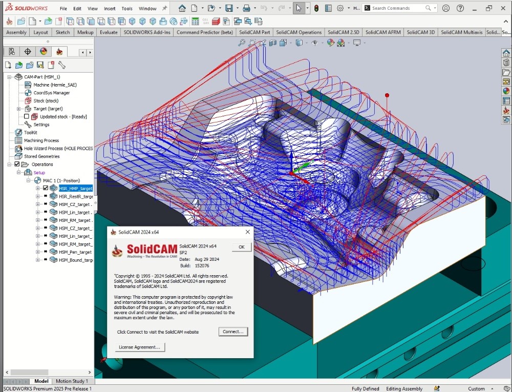This screenshot has height=392, width=512.
Task: Select the Stored Geometries tree item
Action: (42, 156)
